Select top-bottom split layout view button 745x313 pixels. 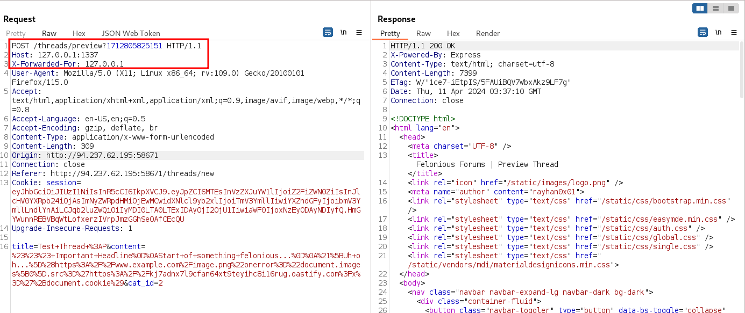(x=715, y=8)
